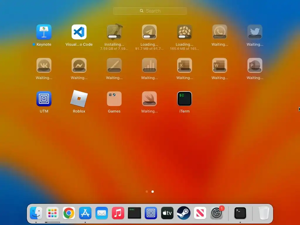Open the exec script icon in Dock

pos(134,213)
